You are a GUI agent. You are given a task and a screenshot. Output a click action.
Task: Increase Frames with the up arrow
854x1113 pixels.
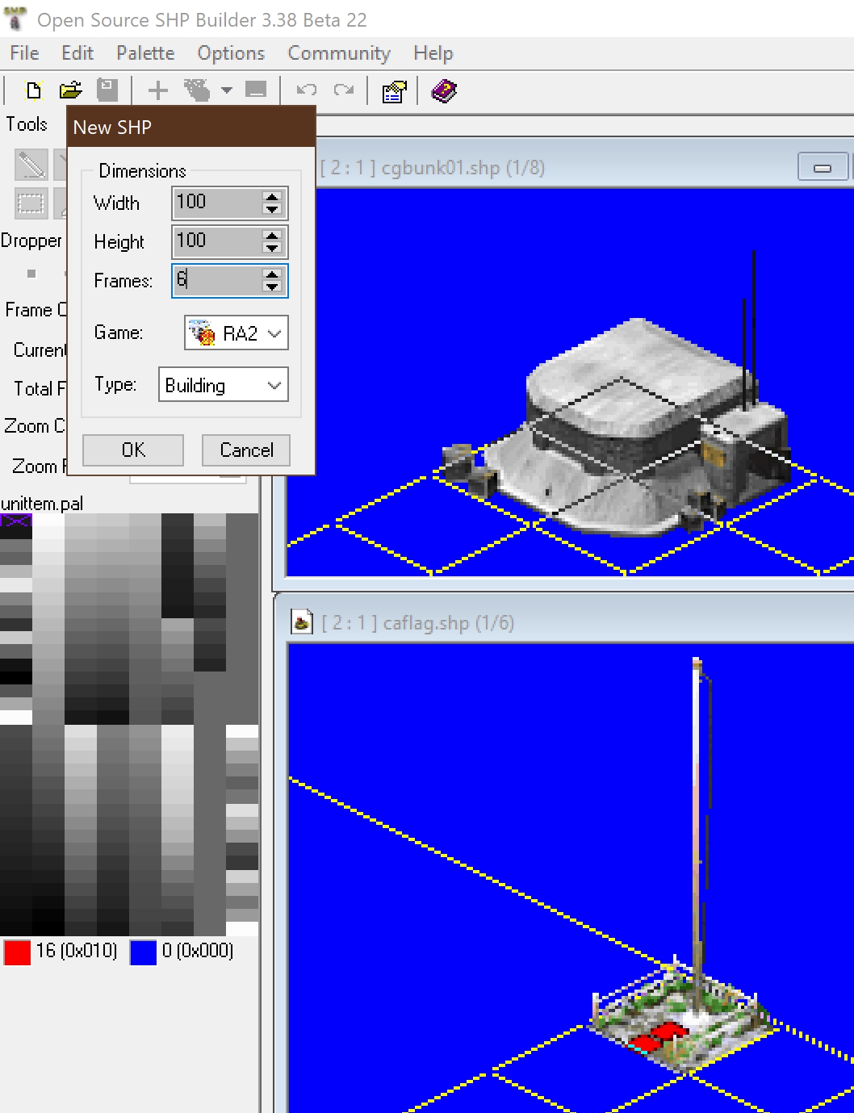click(273, 274)
